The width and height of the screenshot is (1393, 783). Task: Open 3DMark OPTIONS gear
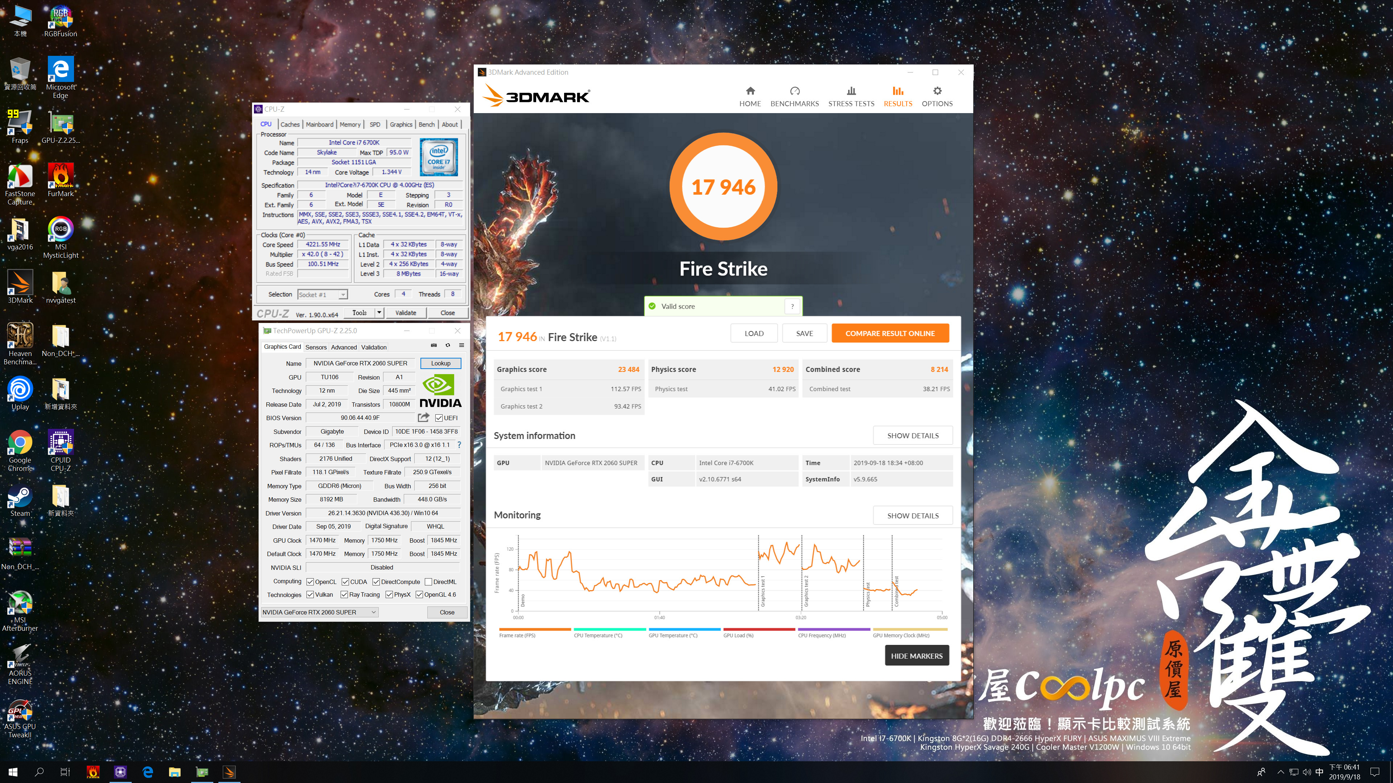937,96
